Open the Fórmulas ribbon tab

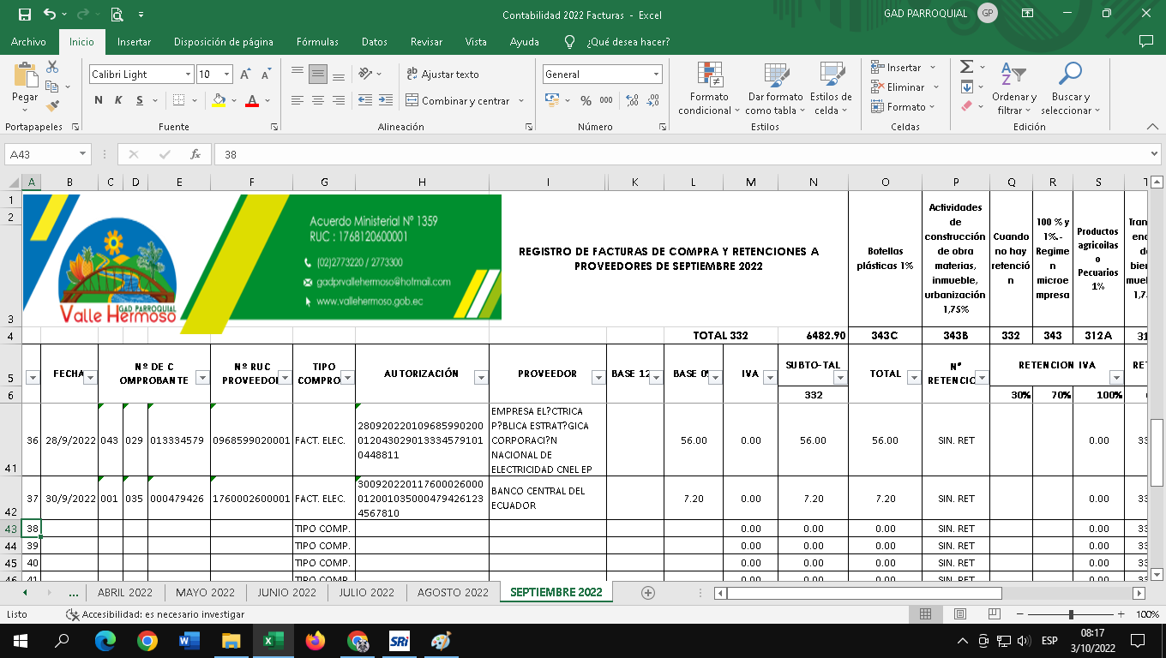317,42
